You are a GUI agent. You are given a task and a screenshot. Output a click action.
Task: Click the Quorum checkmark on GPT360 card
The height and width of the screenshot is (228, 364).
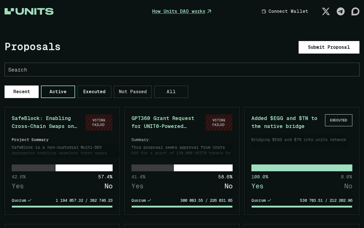click(149, 200)
